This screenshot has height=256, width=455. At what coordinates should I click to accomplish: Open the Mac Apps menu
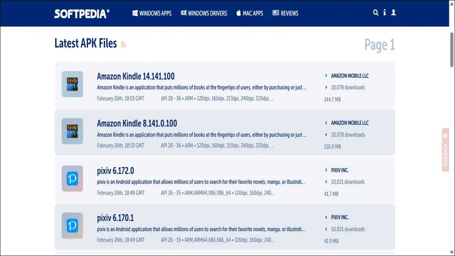[x=249, y=13]
